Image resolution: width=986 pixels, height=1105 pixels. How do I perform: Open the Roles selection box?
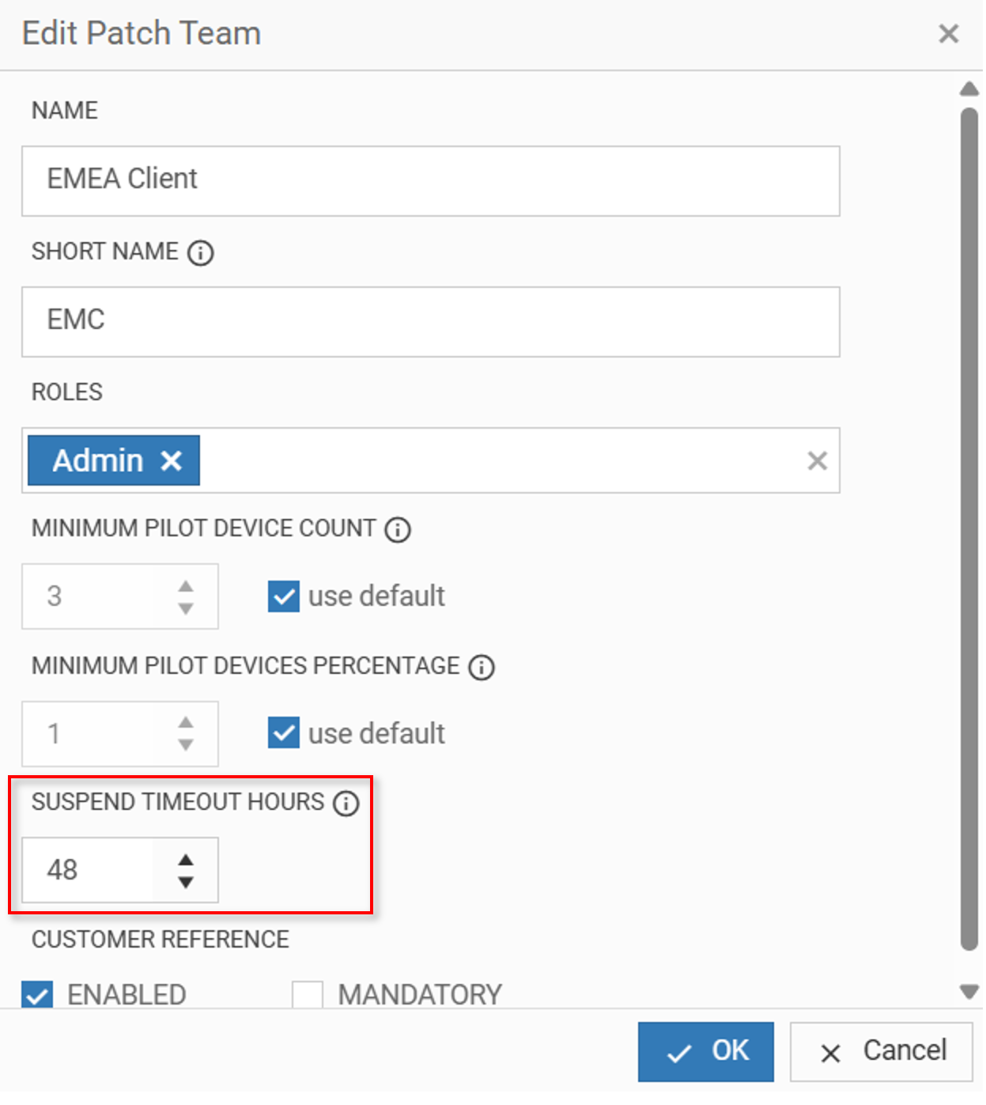click(430, 460)
